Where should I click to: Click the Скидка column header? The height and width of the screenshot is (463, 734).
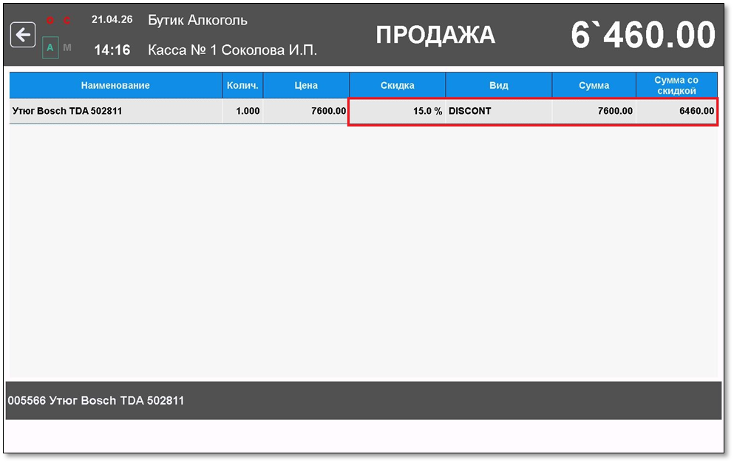tap(398, 85)
